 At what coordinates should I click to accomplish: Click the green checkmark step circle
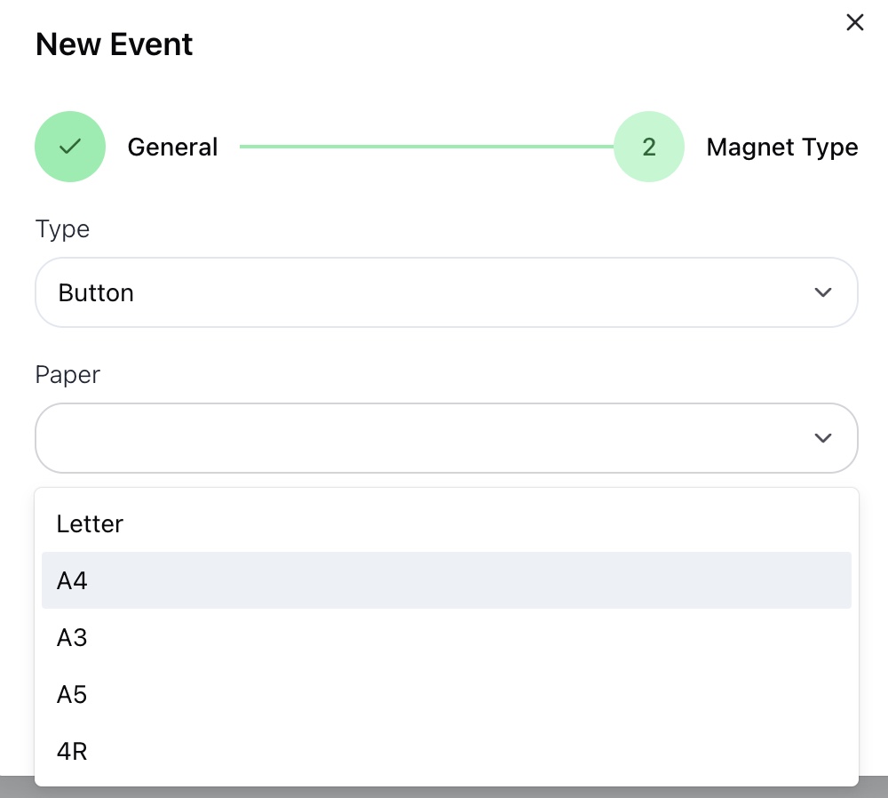pos(70,147)
